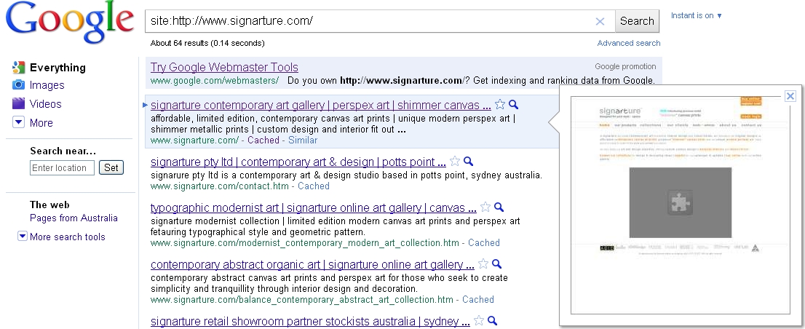Viewport: 805px width, 329px height.
Task: Preview signarture contemporary art gallery result with magnifier
Action: tap(513, 105)
